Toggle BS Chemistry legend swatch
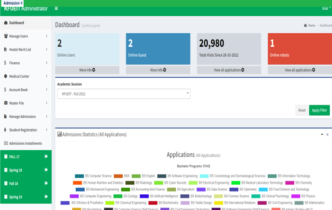The height and width of the screenshot is (210, 332). click(290, 183)
